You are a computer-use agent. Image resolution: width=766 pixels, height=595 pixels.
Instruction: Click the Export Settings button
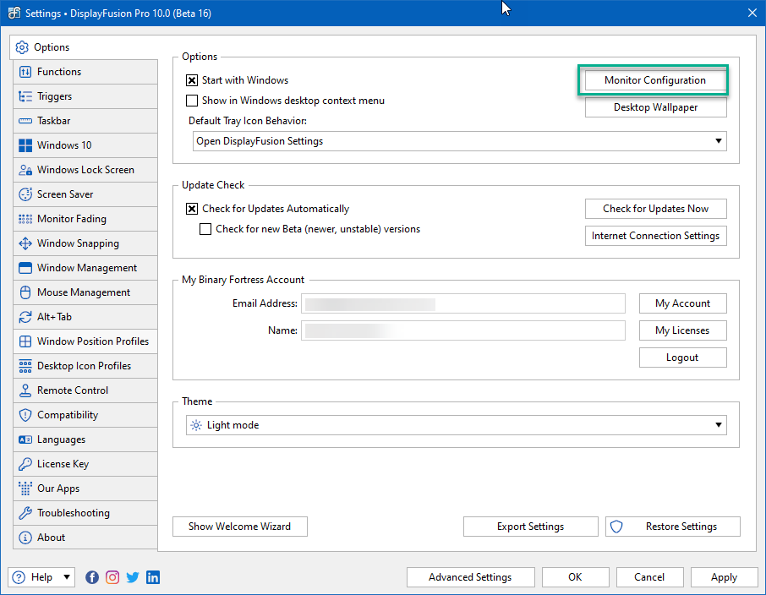pos(530,527)
